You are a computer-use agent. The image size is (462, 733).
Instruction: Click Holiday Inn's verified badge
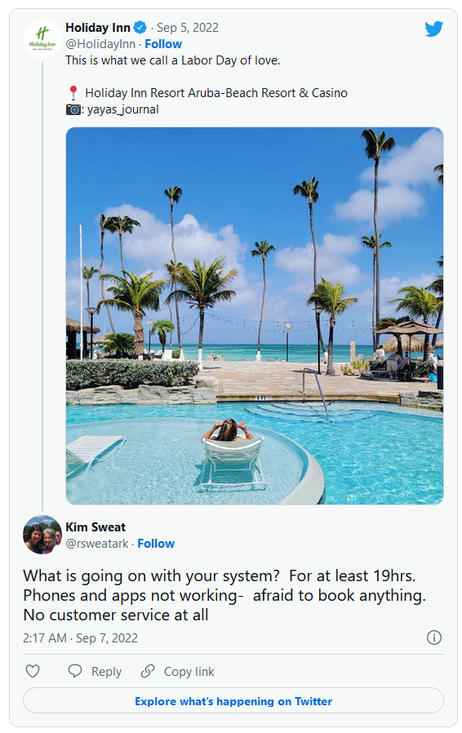(x=140, y=28)
